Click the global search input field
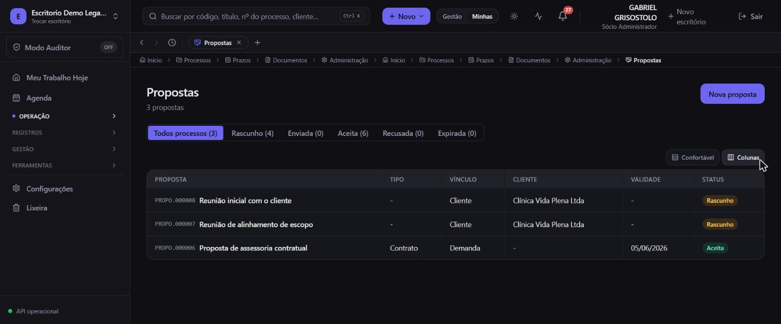The image size is (781, 324). point(256,16)
